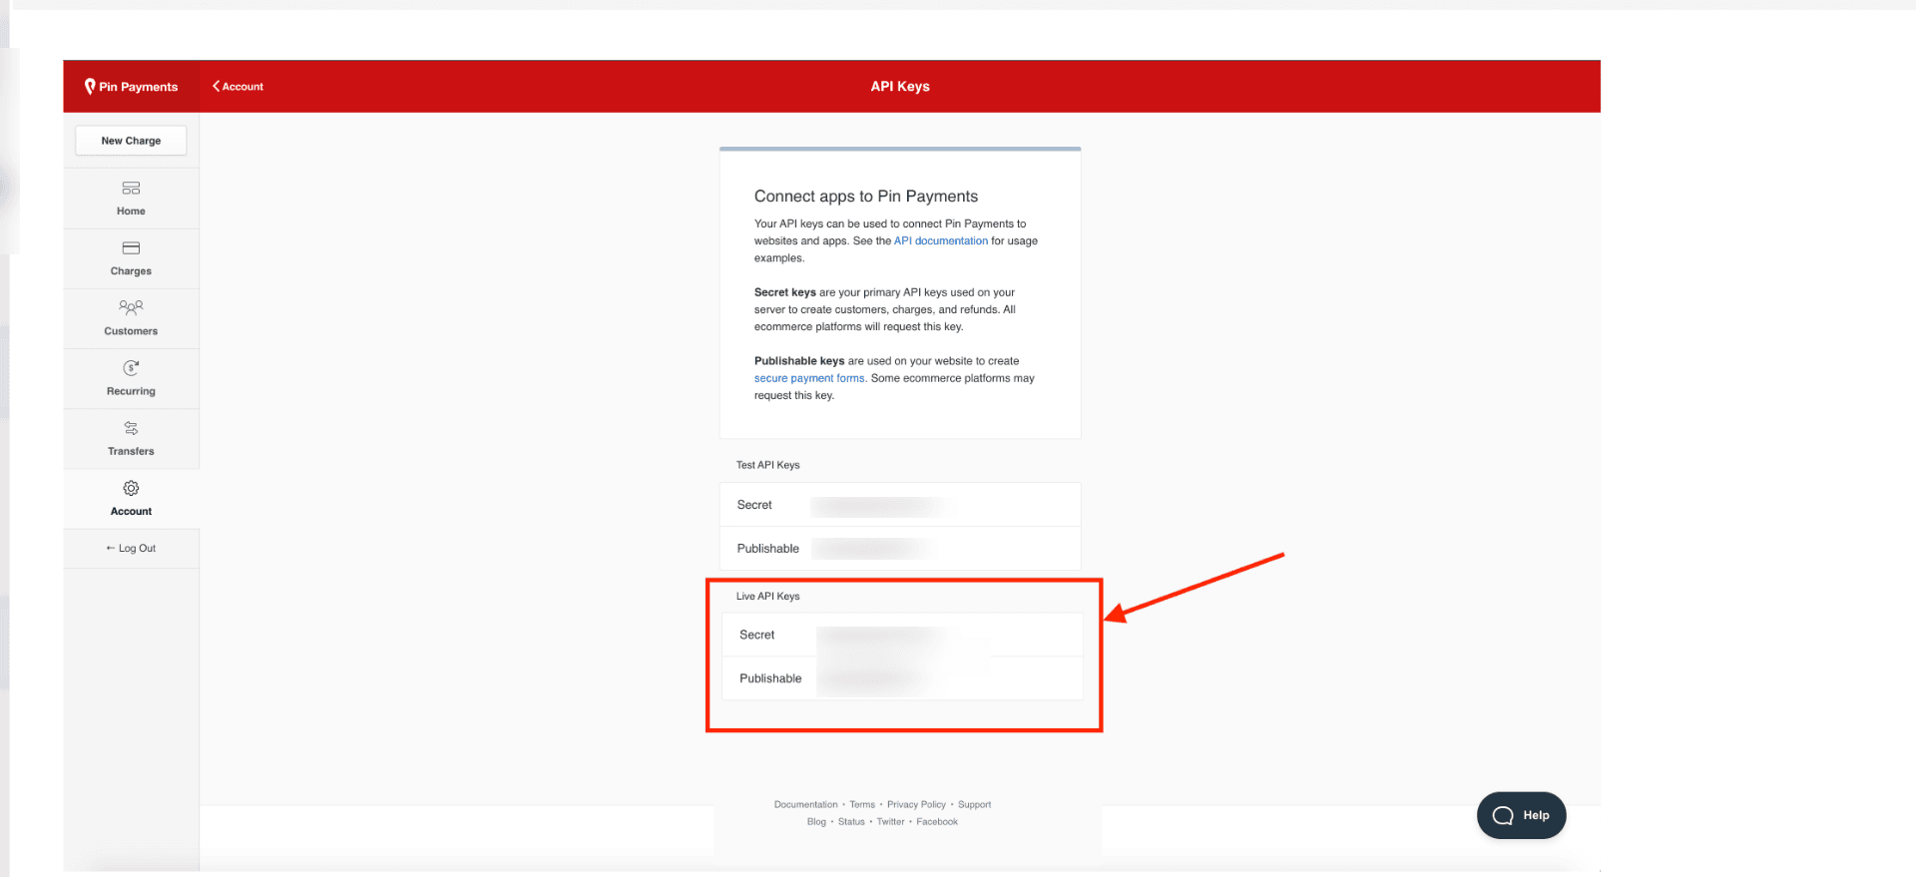Open the Support footer link
Screen dimensions: 1916x877
coord(974,804)
